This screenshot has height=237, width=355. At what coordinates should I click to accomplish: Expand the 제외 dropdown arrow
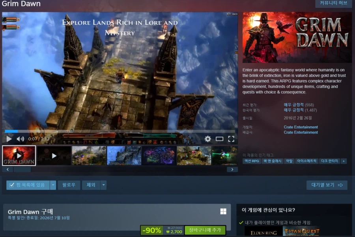tap(103, 185)
